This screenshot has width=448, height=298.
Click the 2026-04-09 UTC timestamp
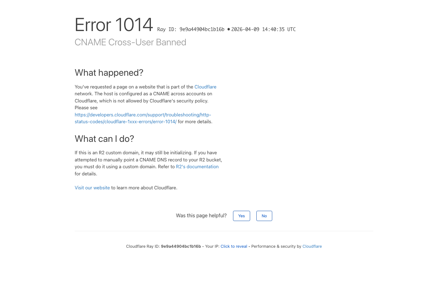263,29
